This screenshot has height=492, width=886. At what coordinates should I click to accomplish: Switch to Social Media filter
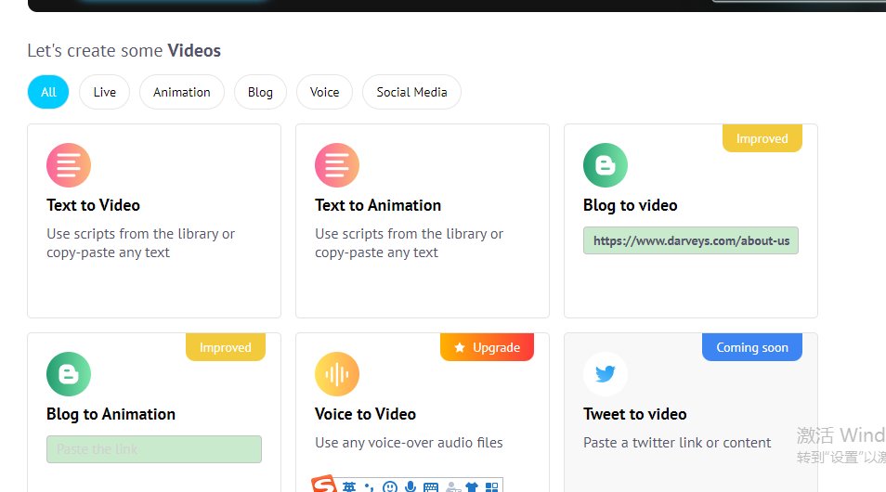[x=411, y=92]
